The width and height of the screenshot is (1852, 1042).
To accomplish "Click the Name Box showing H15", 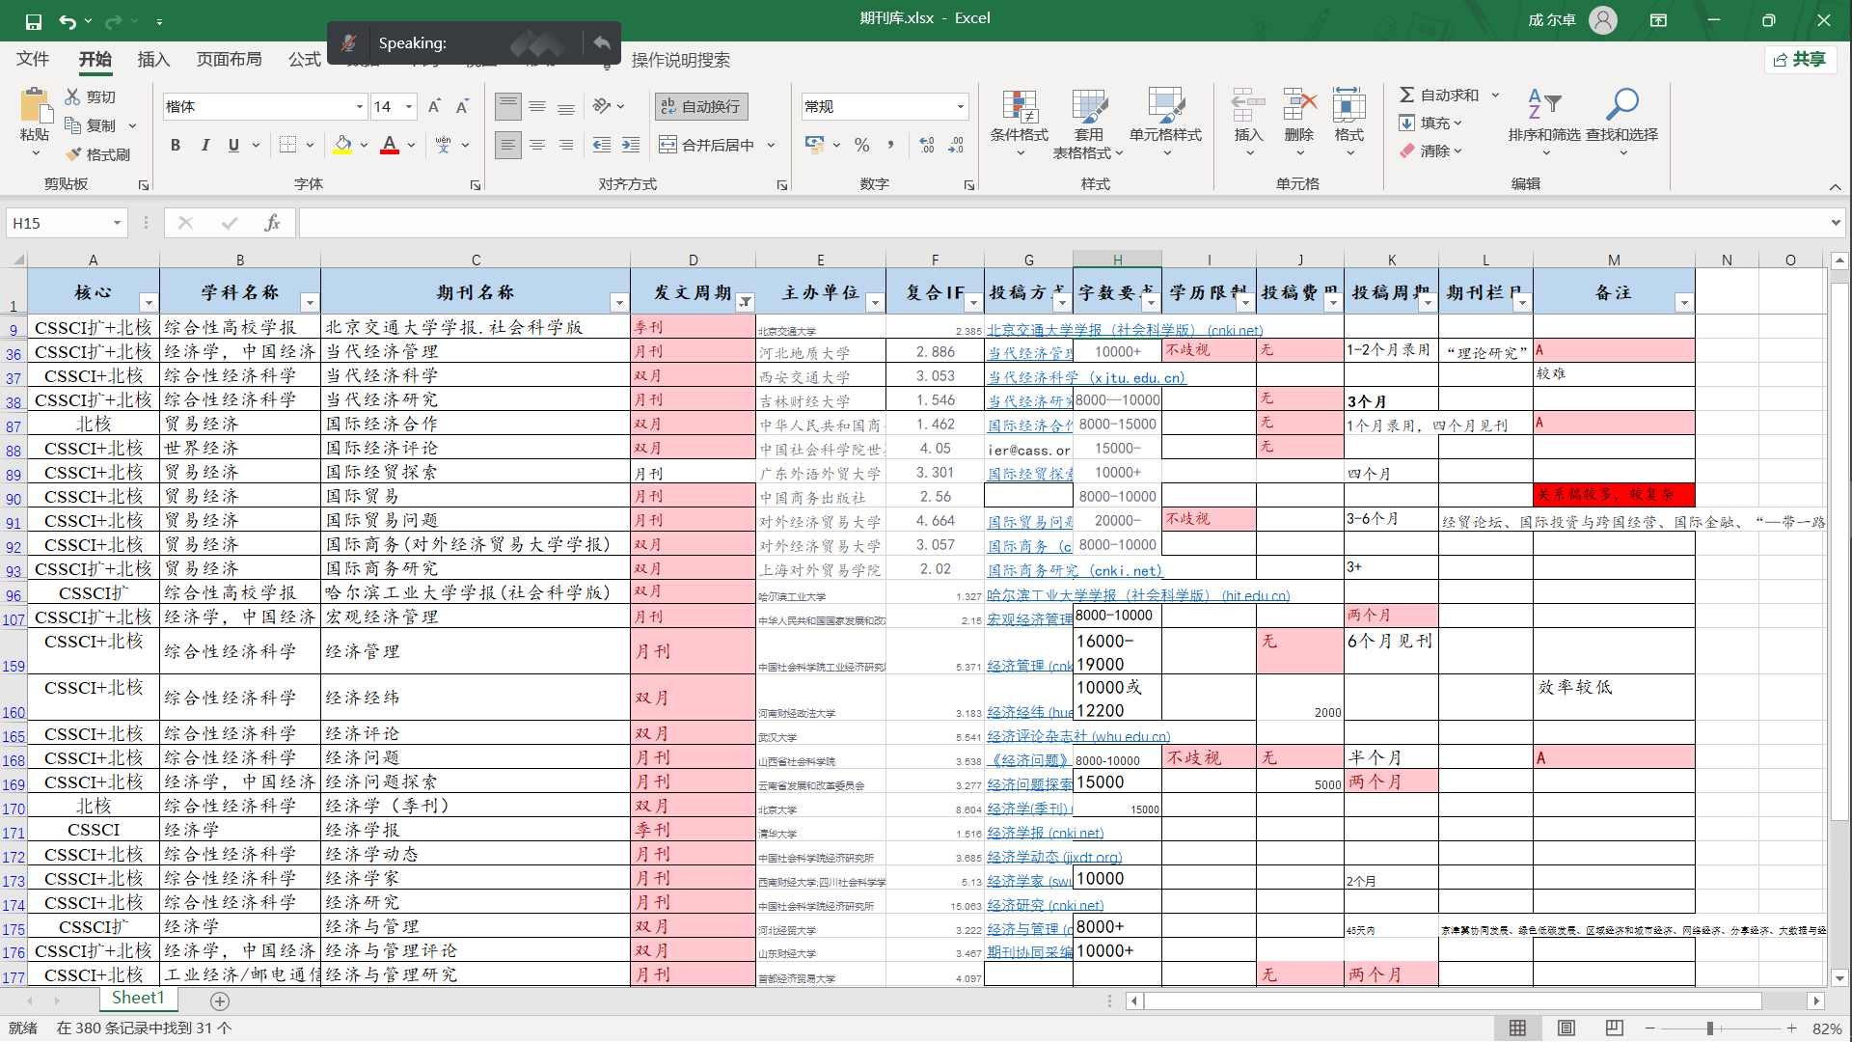I will [58, 223].
